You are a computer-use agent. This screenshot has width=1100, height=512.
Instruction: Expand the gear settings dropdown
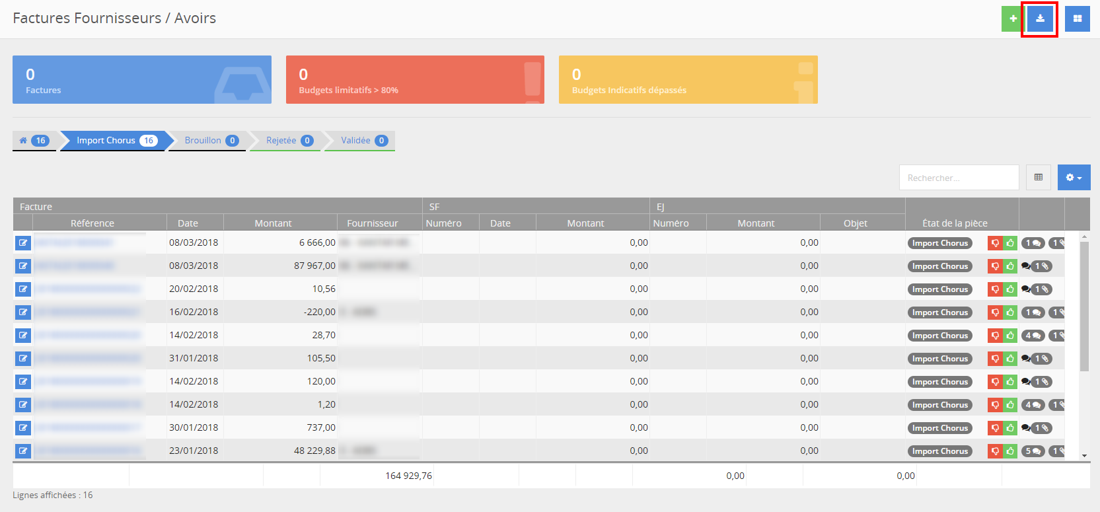1074,178
